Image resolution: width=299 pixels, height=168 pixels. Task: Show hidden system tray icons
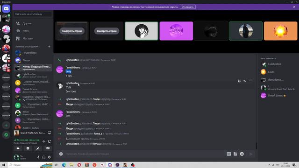tap(269, 165)
